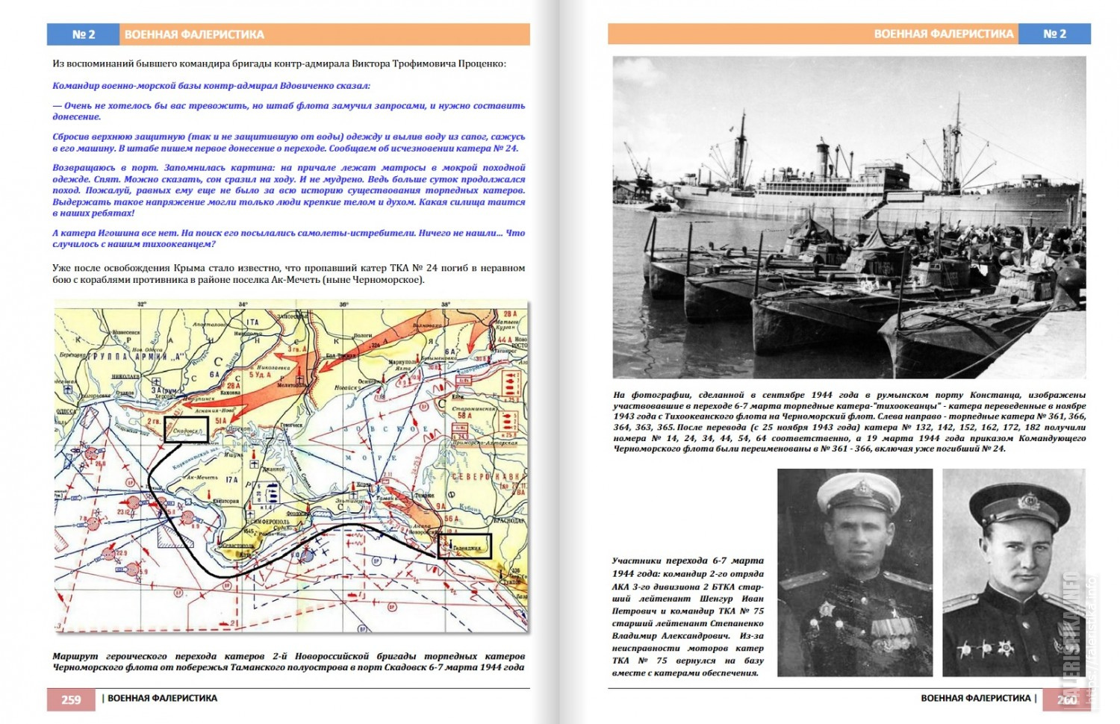Click the blue paragraph starting 'Сбросив верхнюю защитную'
Image resolution: width=1120 pixels, height=724 pixels.
point(288,143)
